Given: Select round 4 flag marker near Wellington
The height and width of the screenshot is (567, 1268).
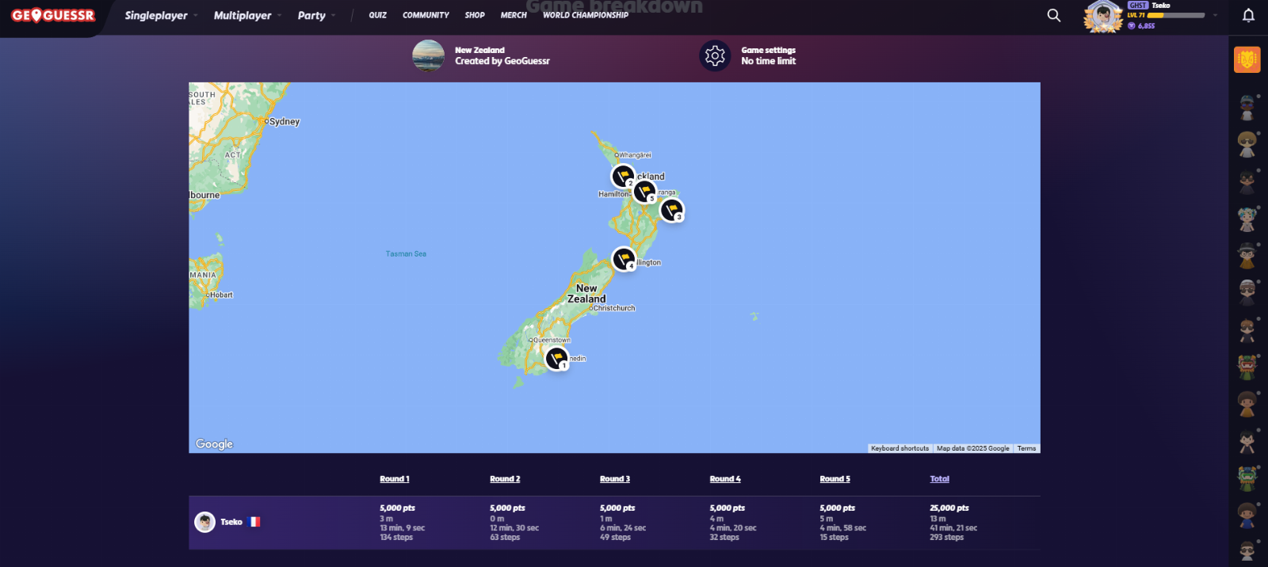Looking at the screenshot, I should point(624,258).
